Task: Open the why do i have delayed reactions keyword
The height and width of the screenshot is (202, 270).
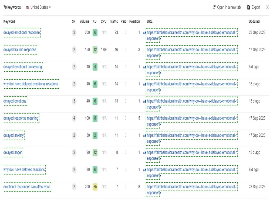Action: (x=24, y=169)
